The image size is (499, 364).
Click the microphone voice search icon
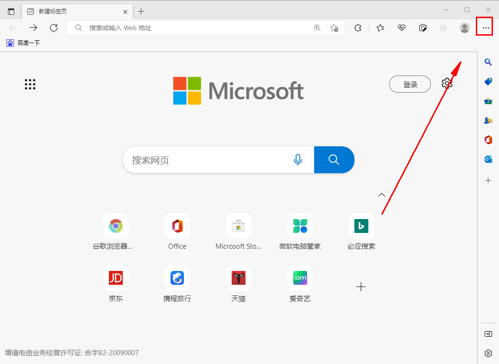(298, 160)
